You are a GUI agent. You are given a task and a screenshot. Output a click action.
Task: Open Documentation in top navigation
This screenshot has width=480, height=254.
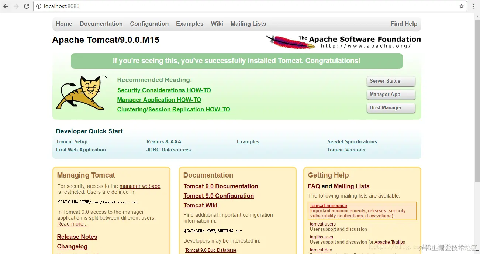101,24
